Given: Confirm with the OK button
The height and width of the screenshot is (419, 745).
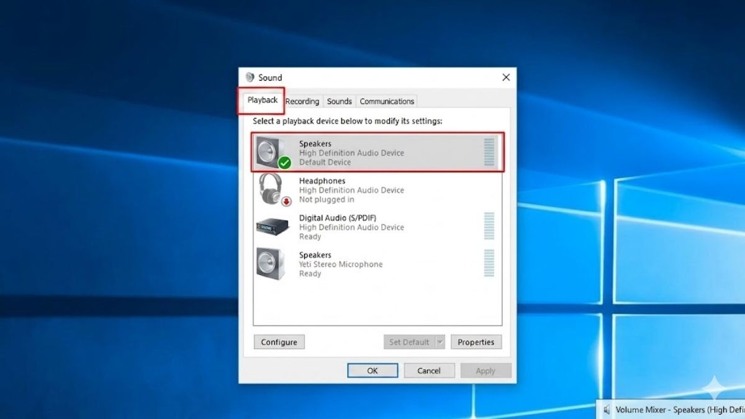Looking at the screenshot, I should [x=372, y=371].
